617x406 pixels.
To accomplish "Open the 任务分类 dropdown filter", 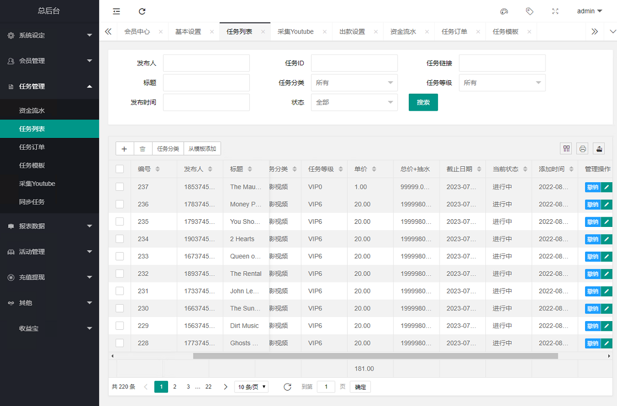I will click(x=354, y=83).
